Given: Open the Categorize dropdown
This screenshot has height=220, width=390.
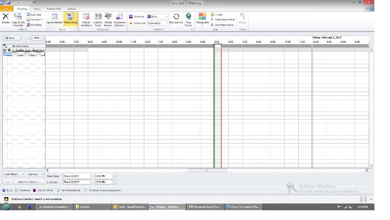Looking at the screenshot, I should 202,19.
